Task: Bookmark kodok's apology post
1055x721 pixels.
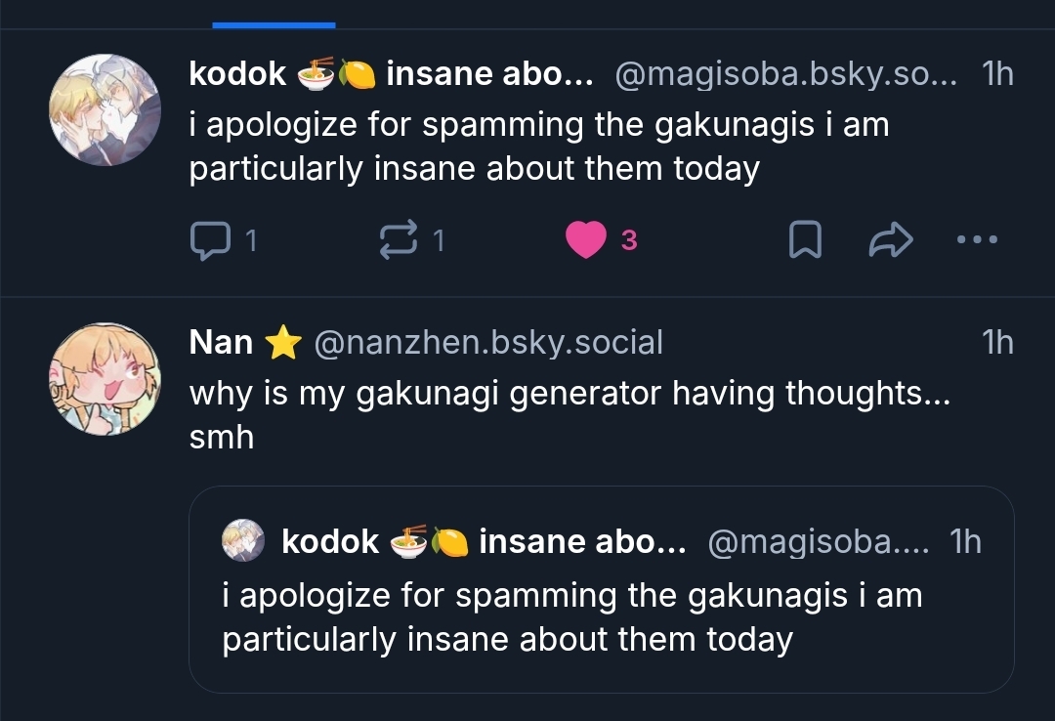Action: 804,240
